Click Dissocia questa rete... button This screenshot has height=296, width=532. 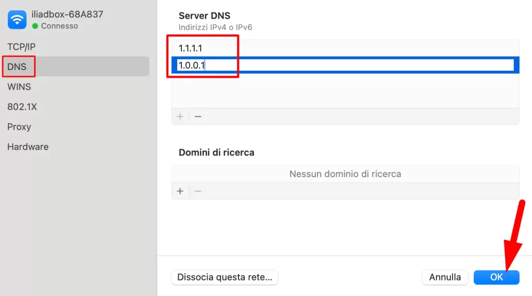(224, 277)
